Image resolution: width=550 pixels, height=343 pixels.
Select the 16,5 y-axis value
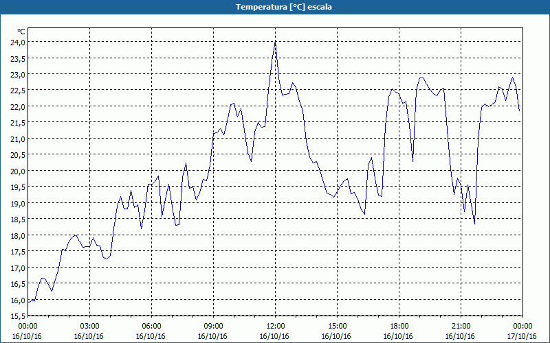[x=18, y=285]
